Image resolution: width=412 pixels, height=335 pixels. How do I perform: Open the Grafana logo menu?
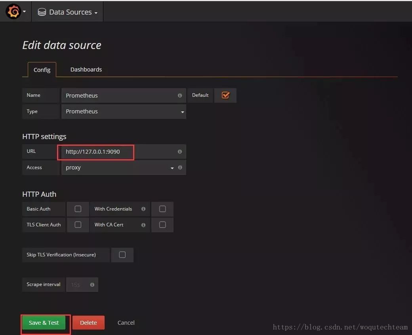pyautogui.click(x=16, y=11)
